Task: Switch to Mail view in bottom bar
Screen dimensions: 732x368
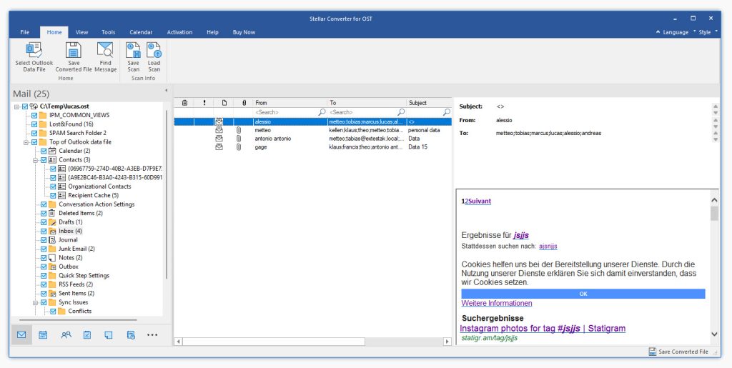Action: coord(21,335)
